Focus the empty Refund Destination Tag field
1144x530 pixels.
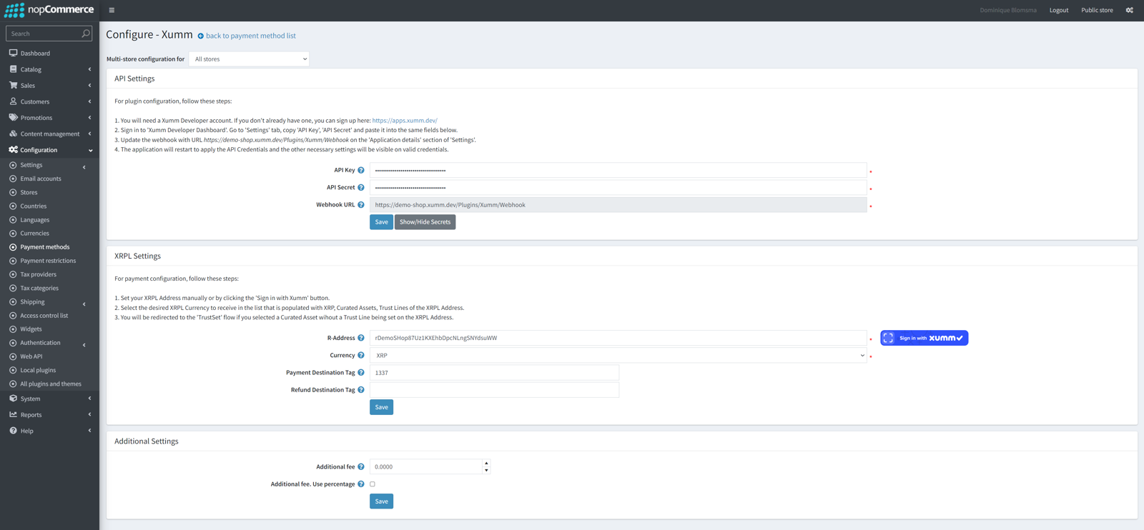click(x=494, y=390)
